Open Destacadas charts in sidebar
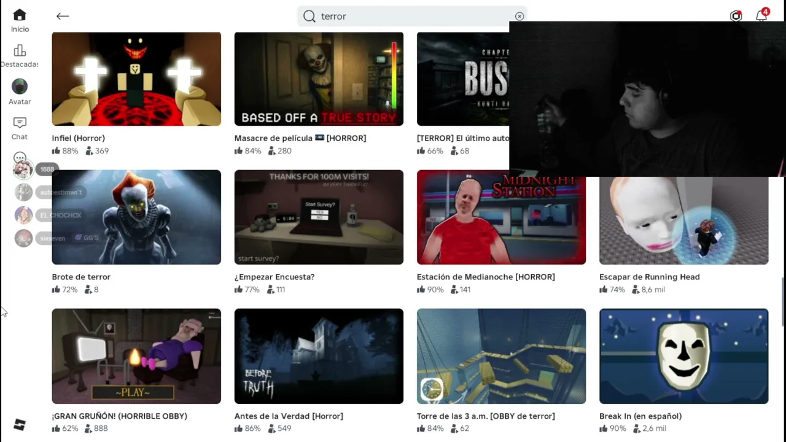The height and width of the screenshot is (442, 786). pos(20,50)
